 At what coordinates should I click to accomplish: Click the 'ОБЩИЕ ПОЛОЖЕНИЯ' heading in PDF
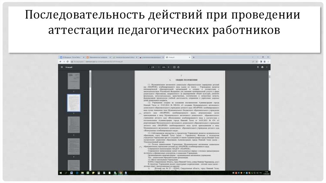[186, 80]
